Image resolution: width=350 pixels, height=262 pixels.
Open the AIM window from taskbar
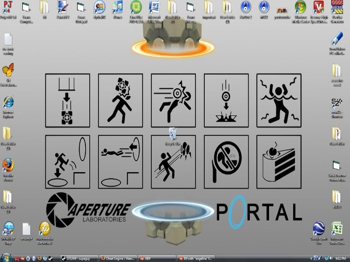pyautogui.click(x=156, y=258)
